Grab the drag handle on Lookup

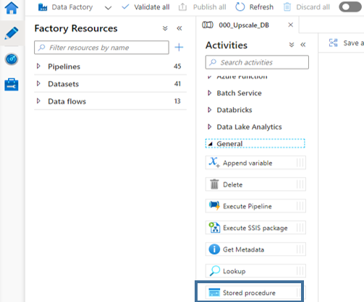tap(300, 271)
